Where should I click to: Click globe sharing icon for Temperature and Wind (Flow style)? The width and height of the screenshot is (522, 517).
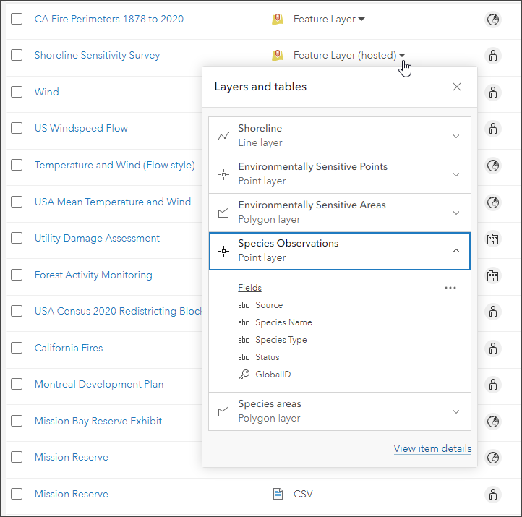[492, 166]
